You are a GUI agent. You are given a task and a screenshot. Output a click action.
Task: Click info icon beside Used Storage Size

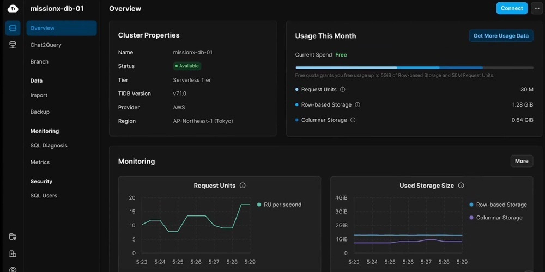(x=461, y=186)
